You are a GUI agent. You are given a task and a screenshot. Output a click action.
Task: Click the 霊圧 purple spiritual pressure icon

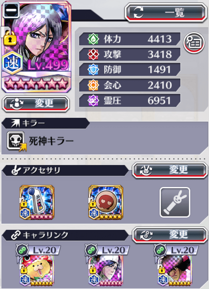(x=93, y=101)
